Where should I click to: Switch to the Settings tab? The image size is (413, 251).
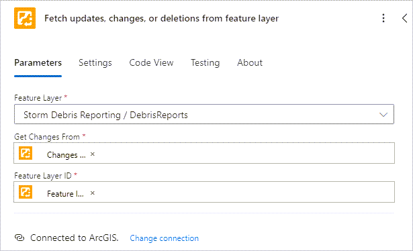95,63
